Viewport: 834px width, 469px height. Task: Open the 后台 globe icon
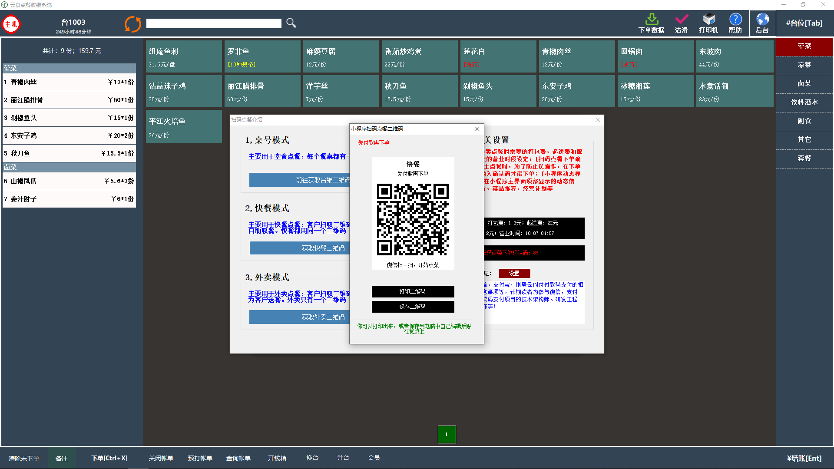[762, 20]
